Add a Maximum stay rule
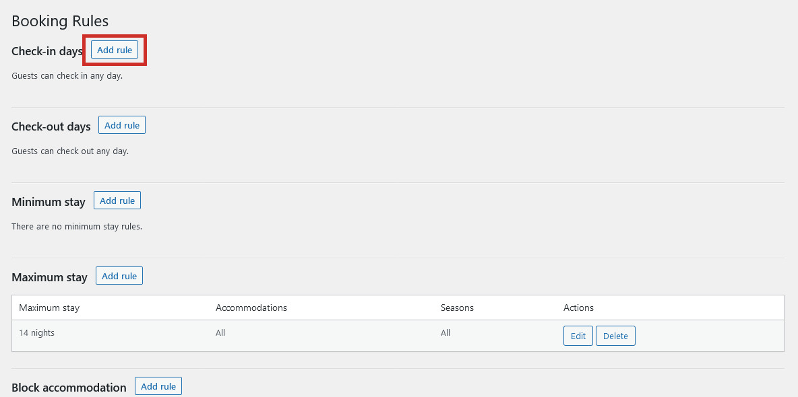The height and width of the screenshot is (397, 798). 119,275
